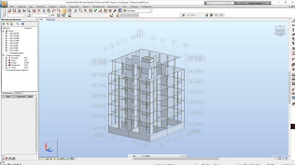Click the supports icon on second toolbar row
This screenshot has height=165, width=295.
pyautogui.click(x=29, y=15)
